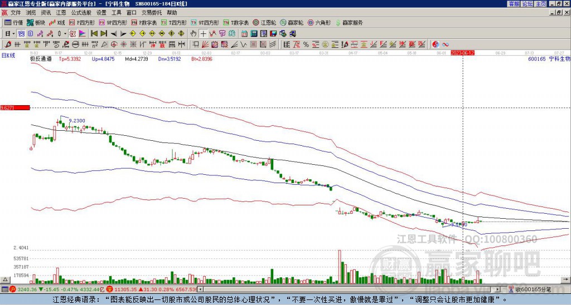Jump to first bar with green skip-back icon
Screen dimensions: 571x305
click(94, 34)
